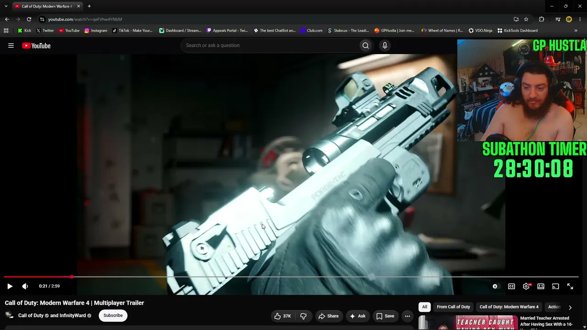Viewport: 587px width, 330px height.
Task: Mute the video volume
Action: tap(25, 286)
